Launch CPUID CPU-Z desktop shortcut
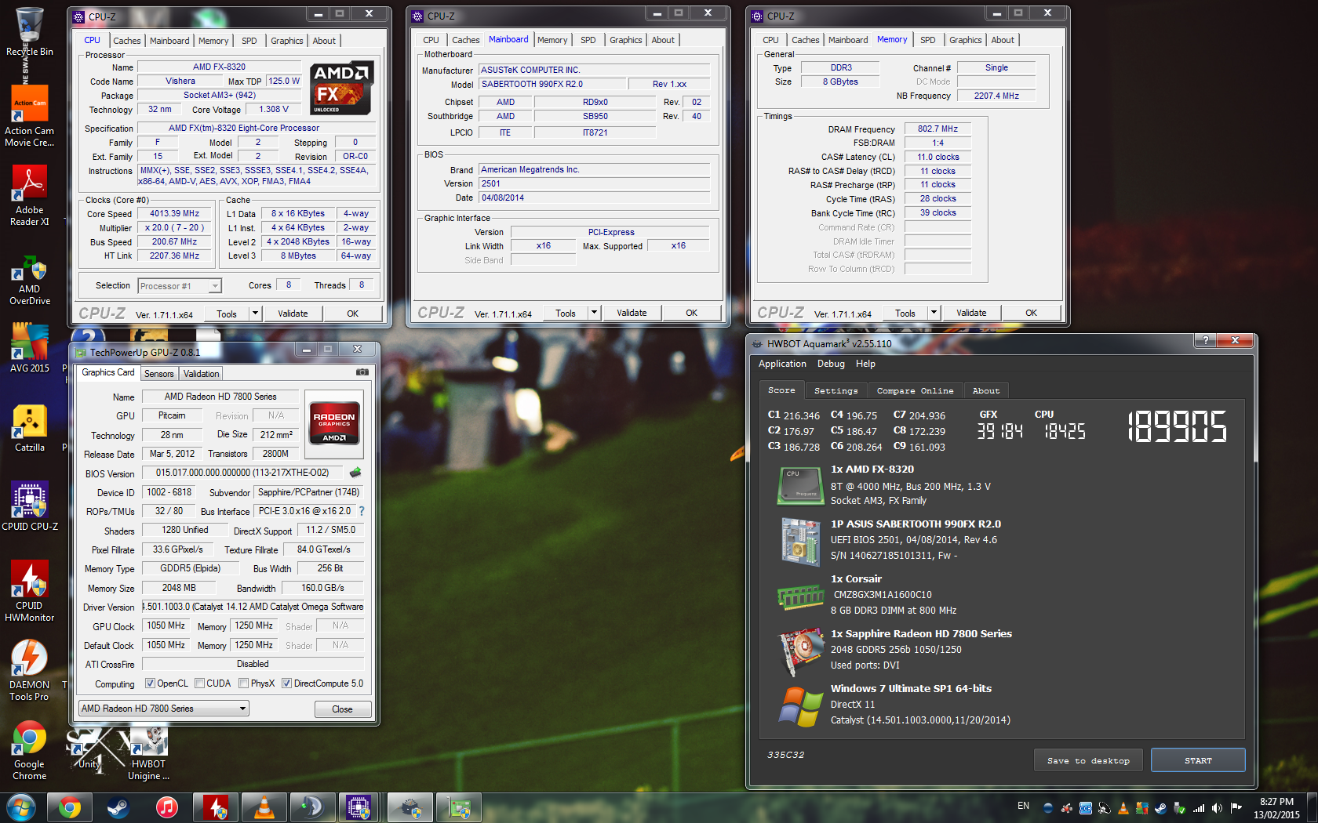This screenshot has width=1318, height=823. click(x=30, y=506)
